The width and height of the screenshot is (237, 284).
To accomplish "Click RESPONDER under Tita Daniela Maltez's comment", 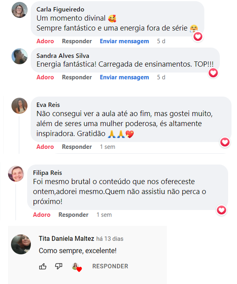I will [110, 266].
